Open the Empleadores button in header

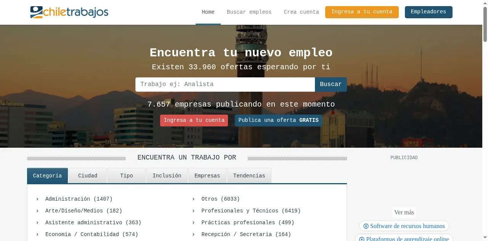[x=429, y=12]
